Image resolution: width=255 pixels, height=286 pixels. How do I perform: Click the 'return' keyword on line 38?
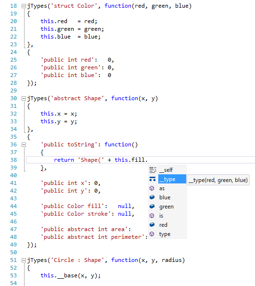click(x=64, y=160)
